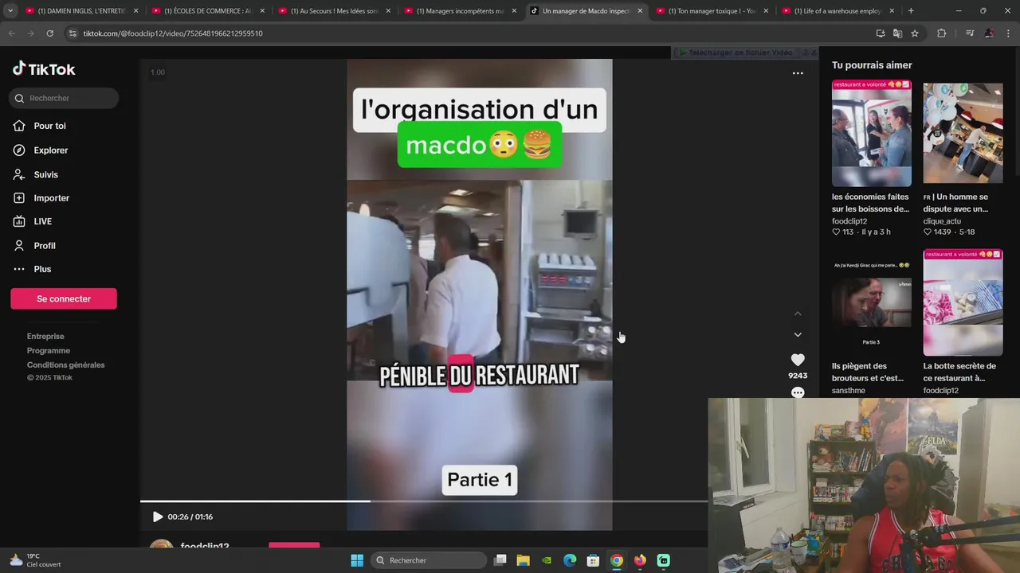
Task: Click the browser forward arrow
Action: click(x=30, y=33)
